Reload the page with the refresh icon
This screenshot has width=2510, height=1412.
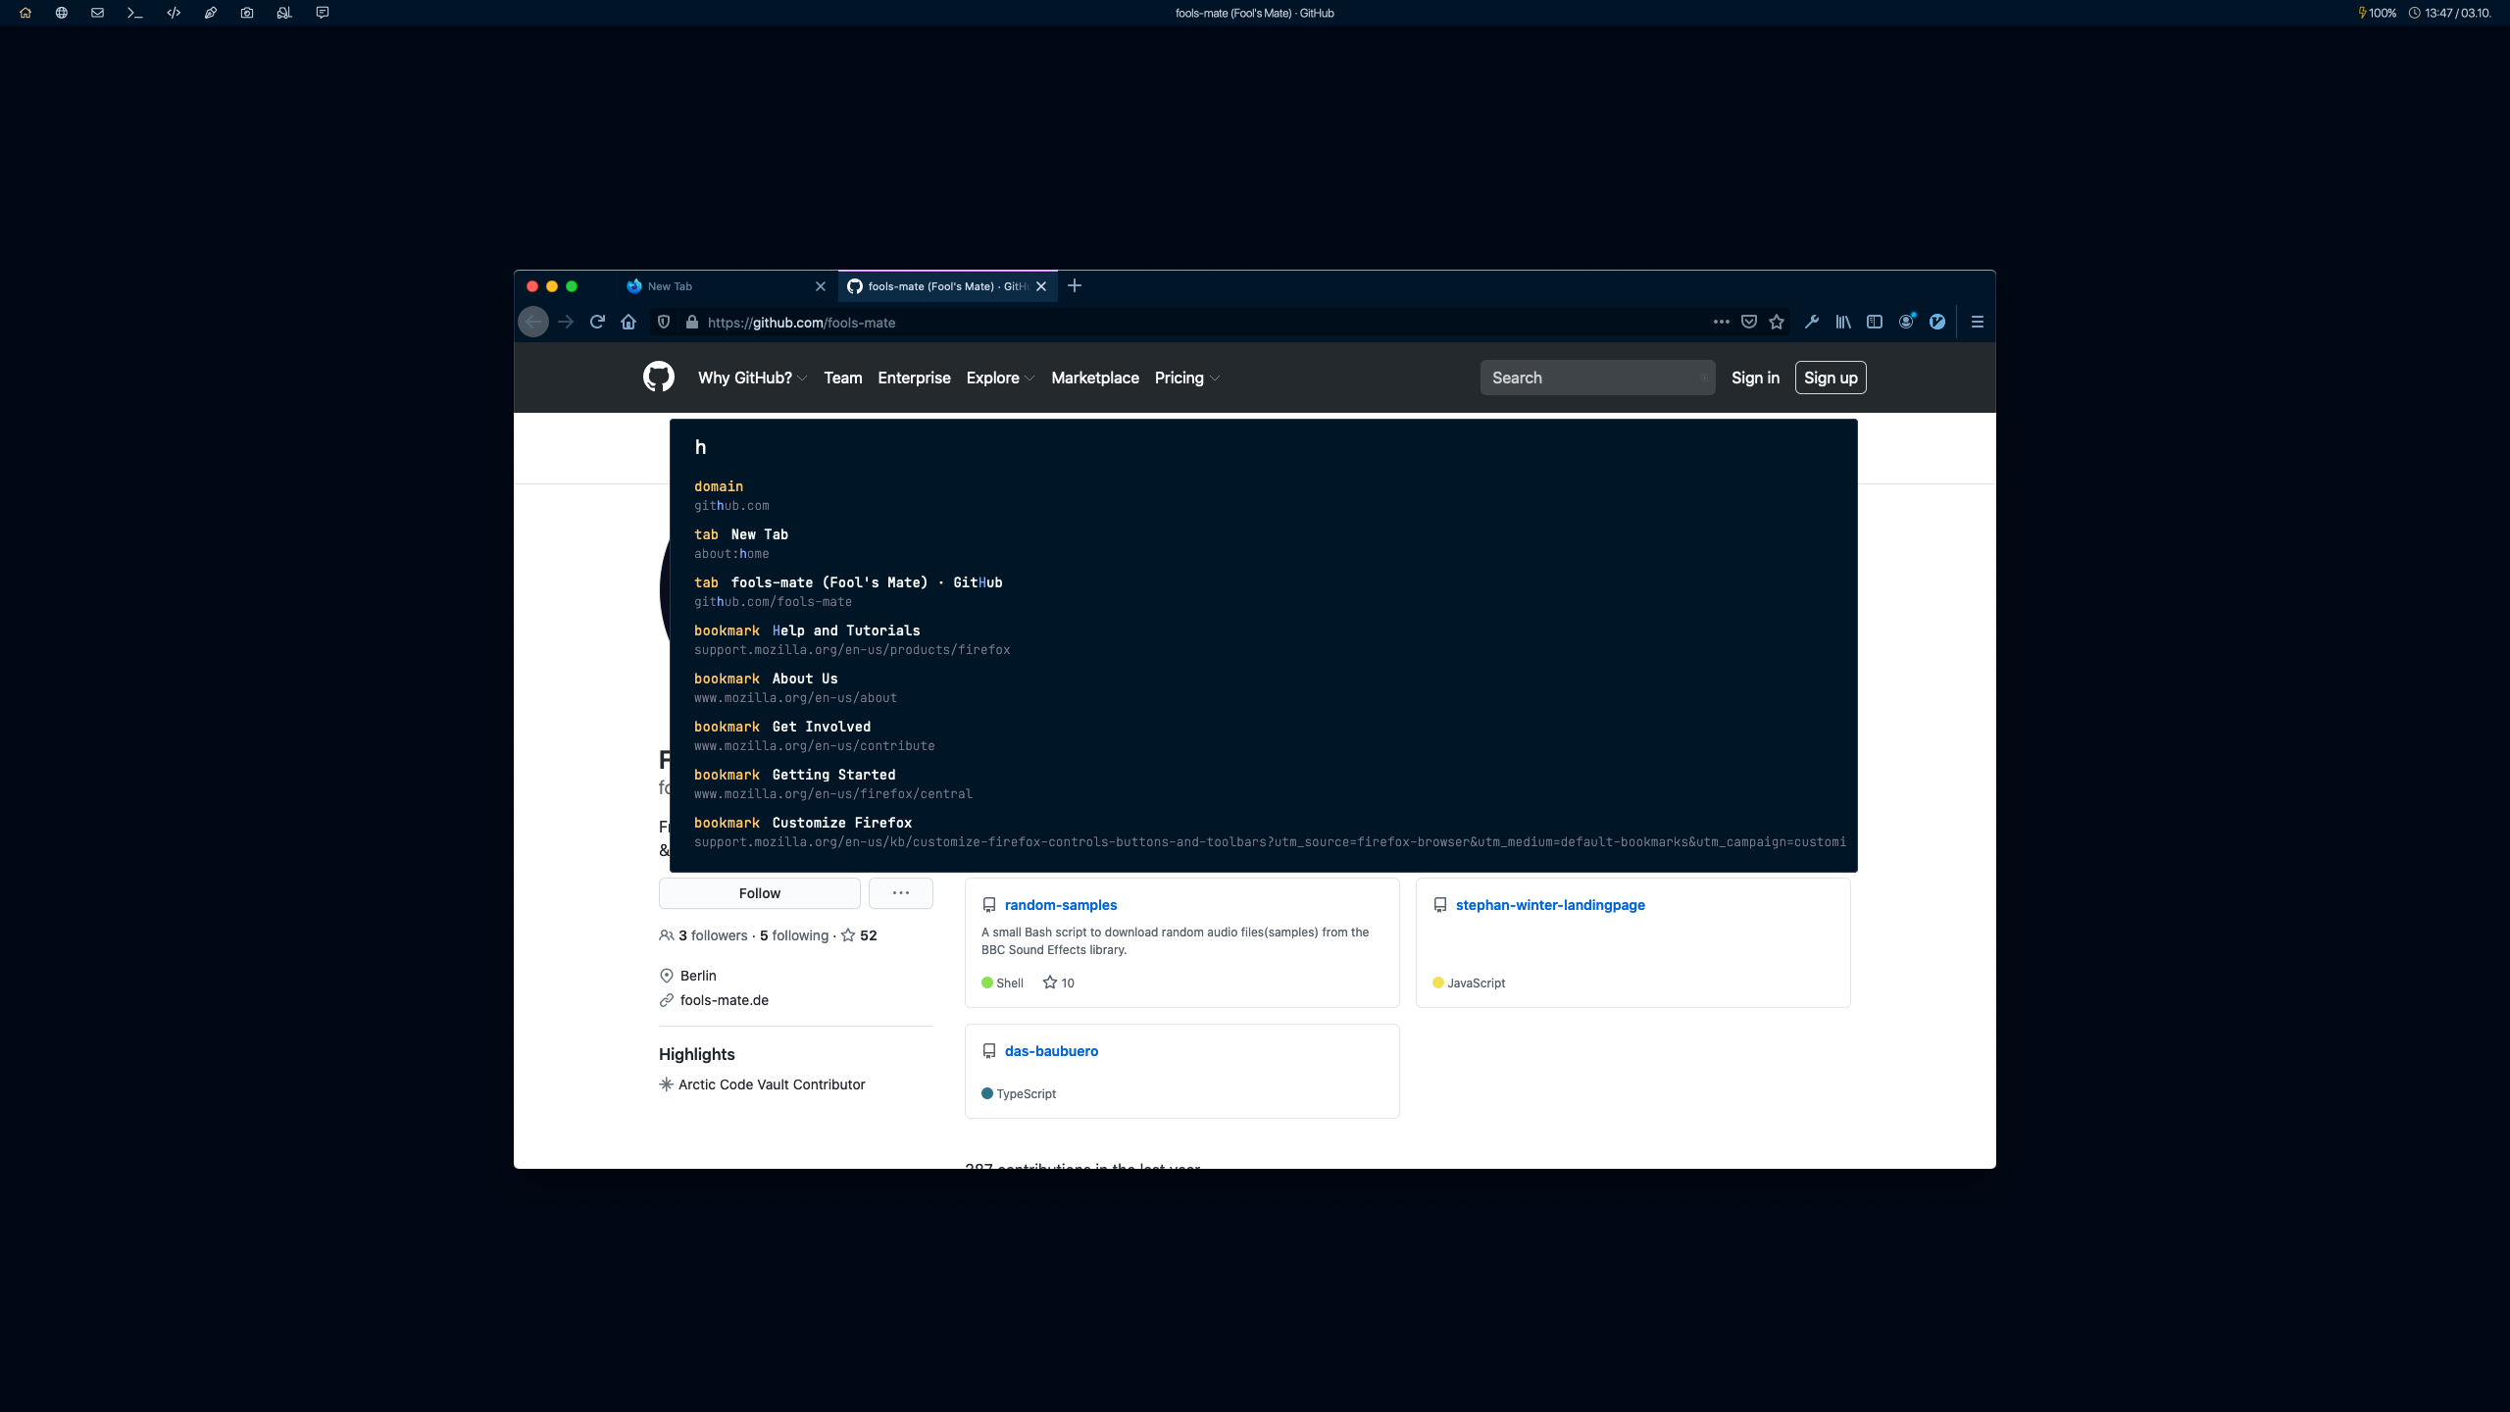pos(597,322)
